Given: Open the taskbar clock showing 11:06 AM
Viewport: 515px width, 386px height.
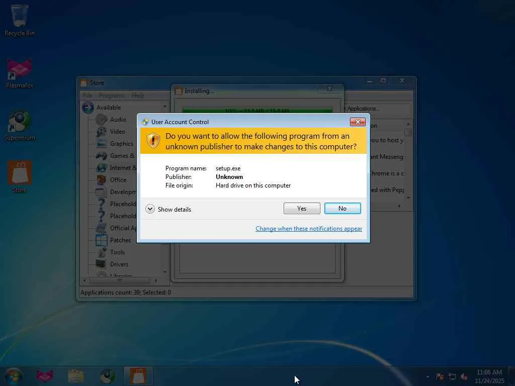Looking at the screenshot, I should click(x=489, y=376).
